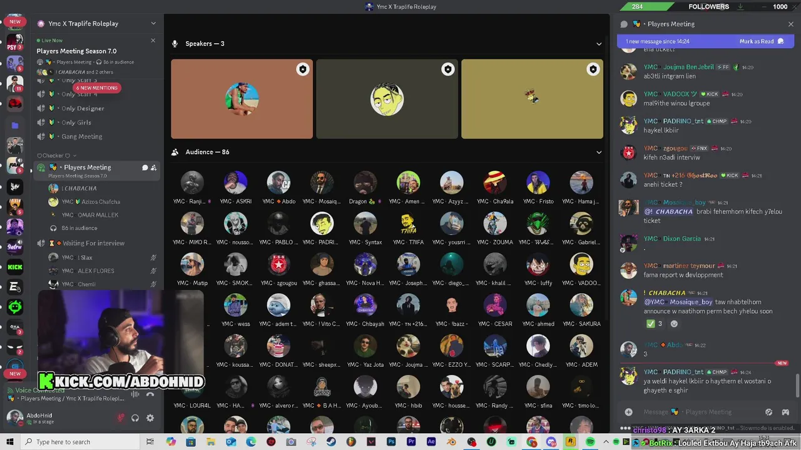Open the server folder icon in sidebar
This screenshot has height=450, width=801.
click(x=15, y=125)
